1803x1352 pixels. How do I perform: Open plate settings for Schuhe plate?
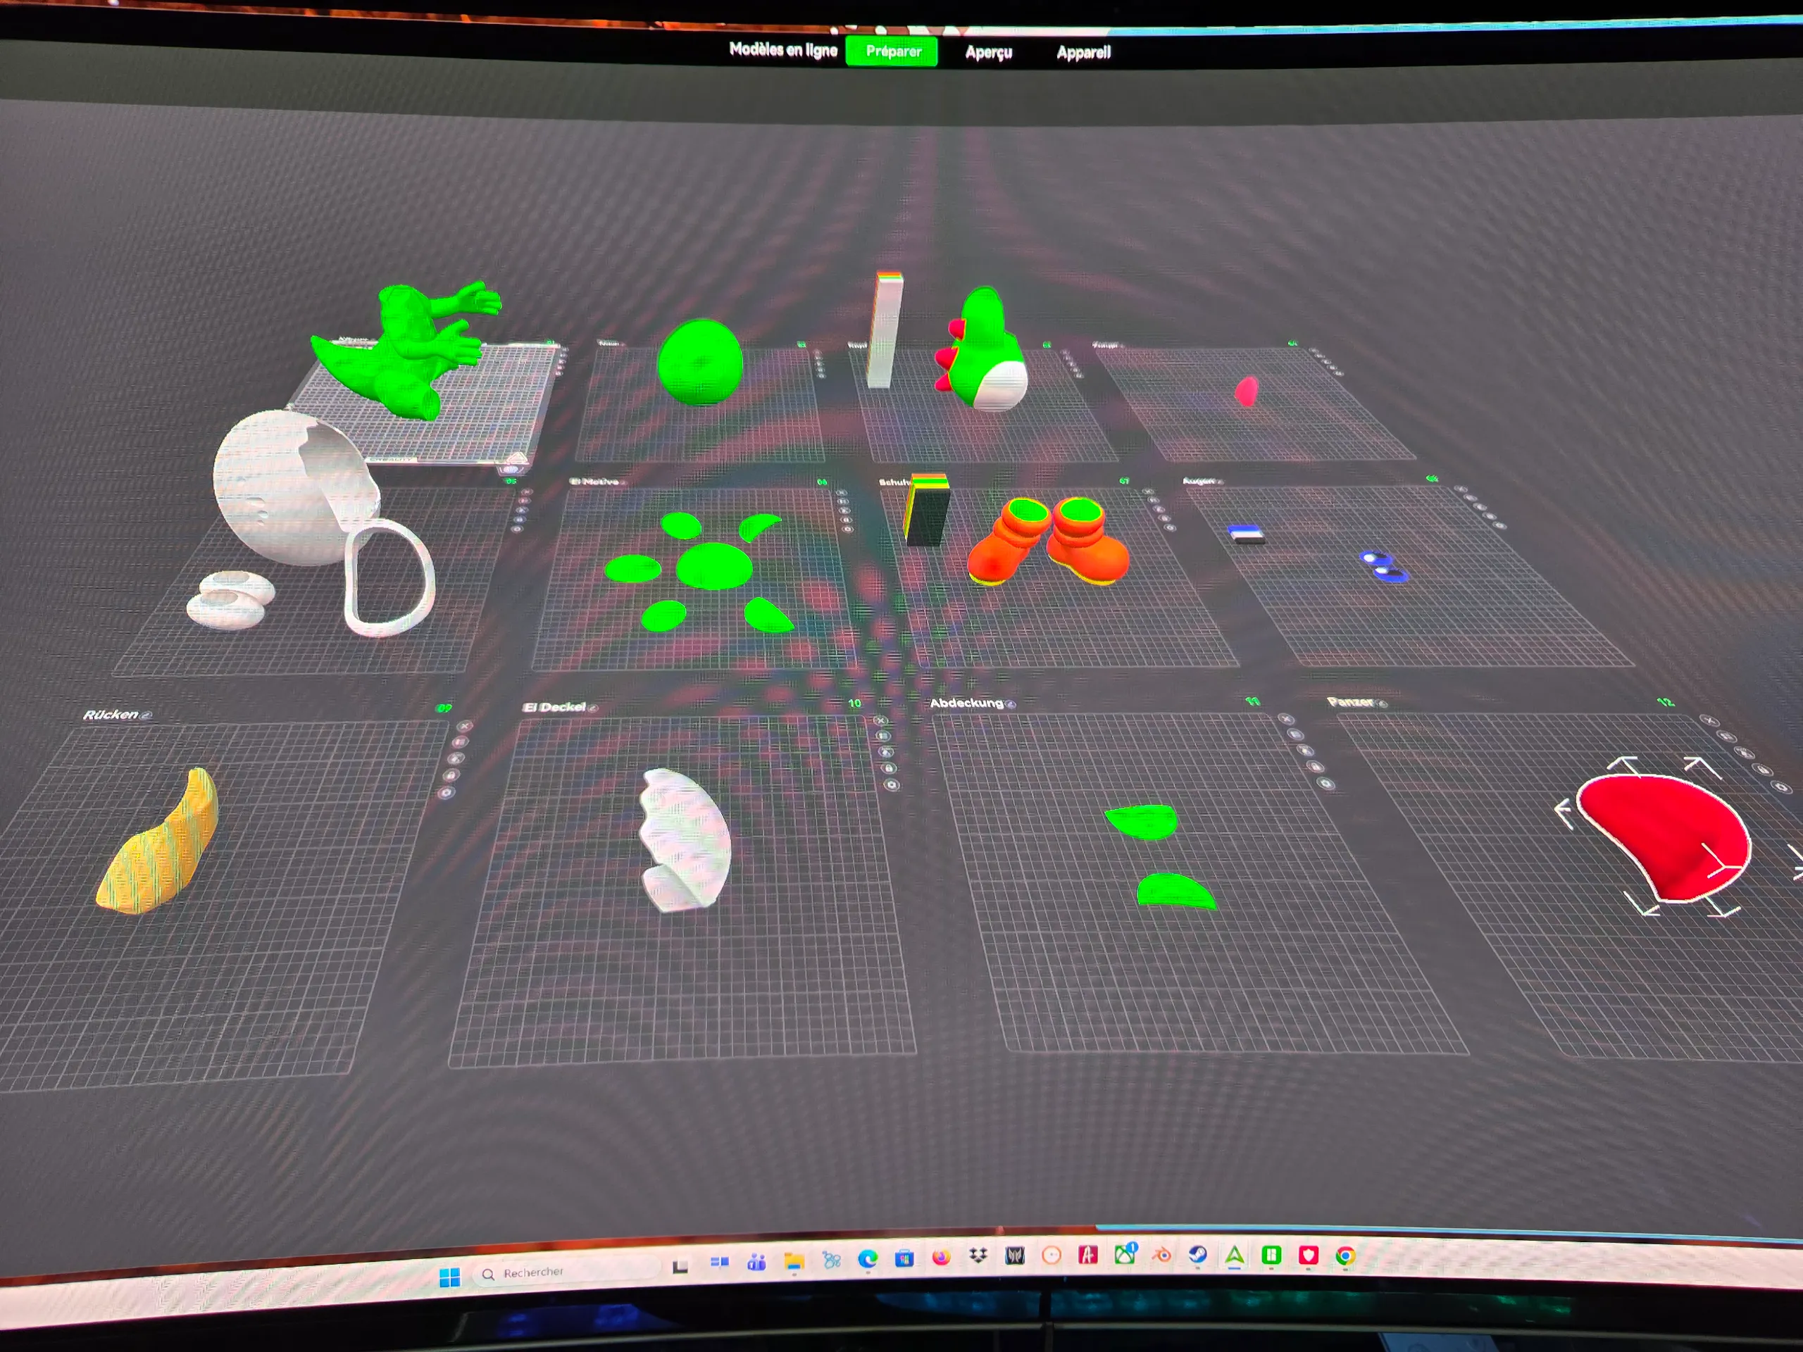point(1171,528)
